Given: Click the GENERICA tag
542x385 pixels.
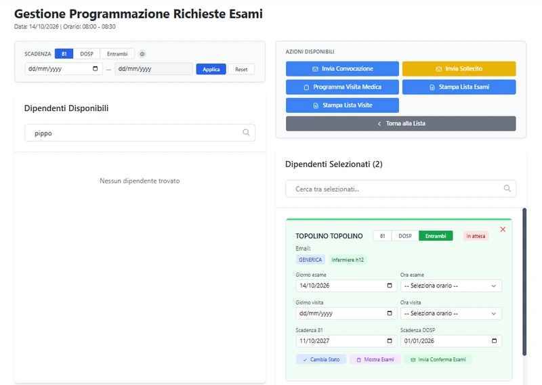Looking at the screenshot, I should [310, 260].
